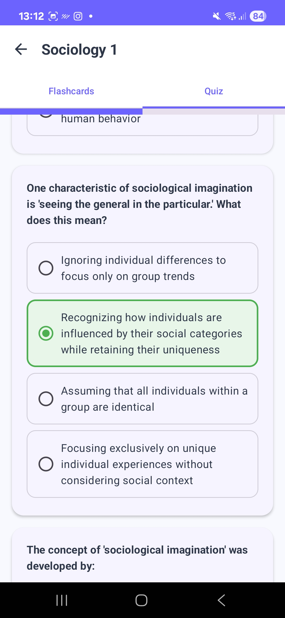Image resolution: width=285 pixels, height=618 pixels.
Task: Switch to the Quiz tab
Action: pos(214,91)
